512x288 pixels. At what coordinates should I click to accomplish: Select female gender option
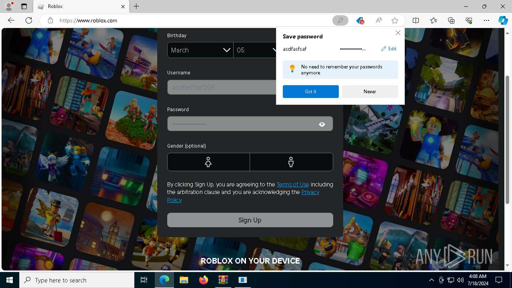[208, 162]
